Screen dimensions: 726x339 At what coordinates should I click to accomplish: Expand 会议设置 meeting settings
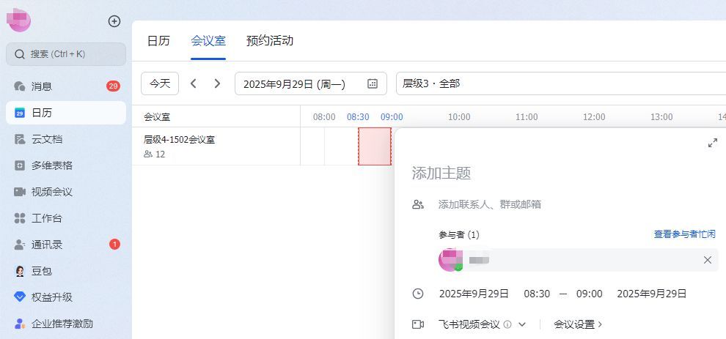pos(578,324)
